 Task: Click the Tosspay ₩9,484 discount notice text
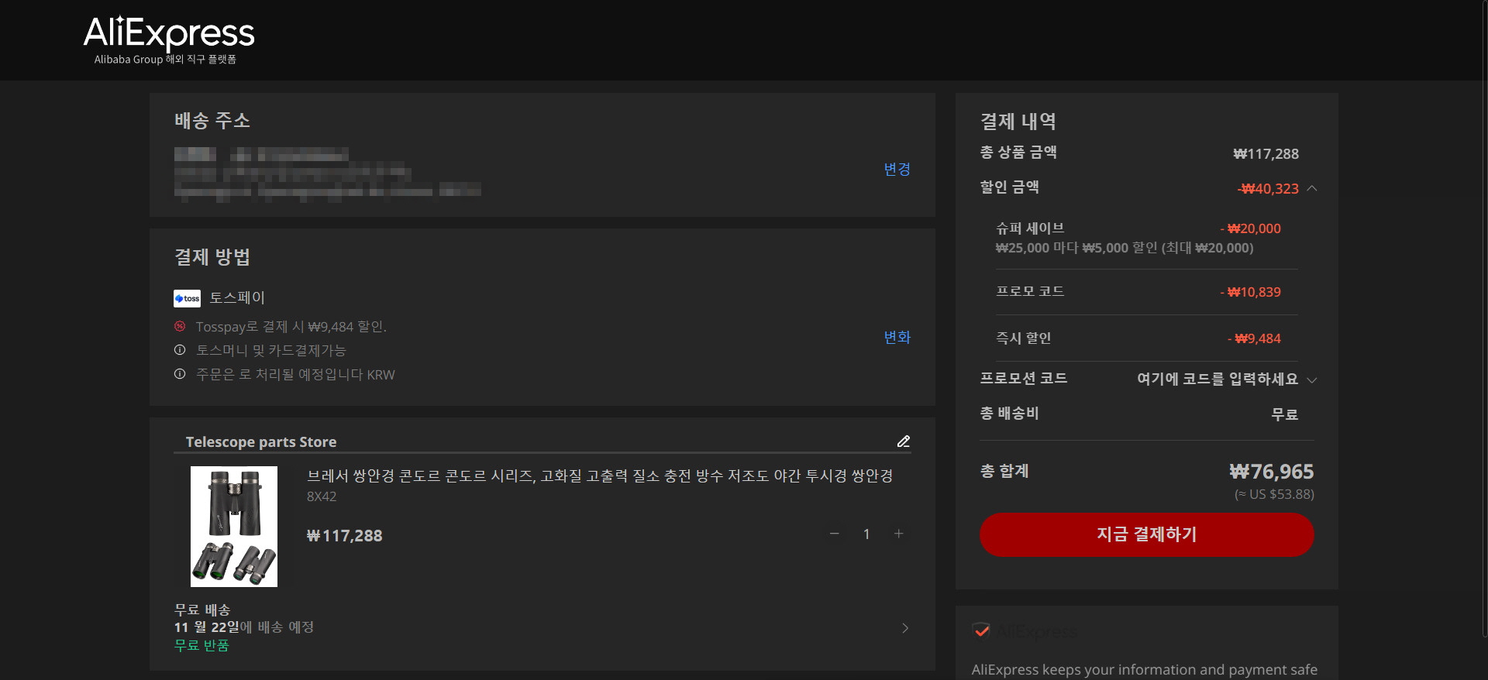click(291, 327)
